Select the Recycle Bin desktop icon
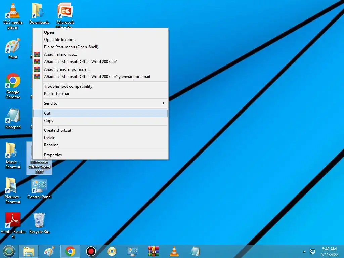Viewport: 344px width, 258px height. (39, 223)
